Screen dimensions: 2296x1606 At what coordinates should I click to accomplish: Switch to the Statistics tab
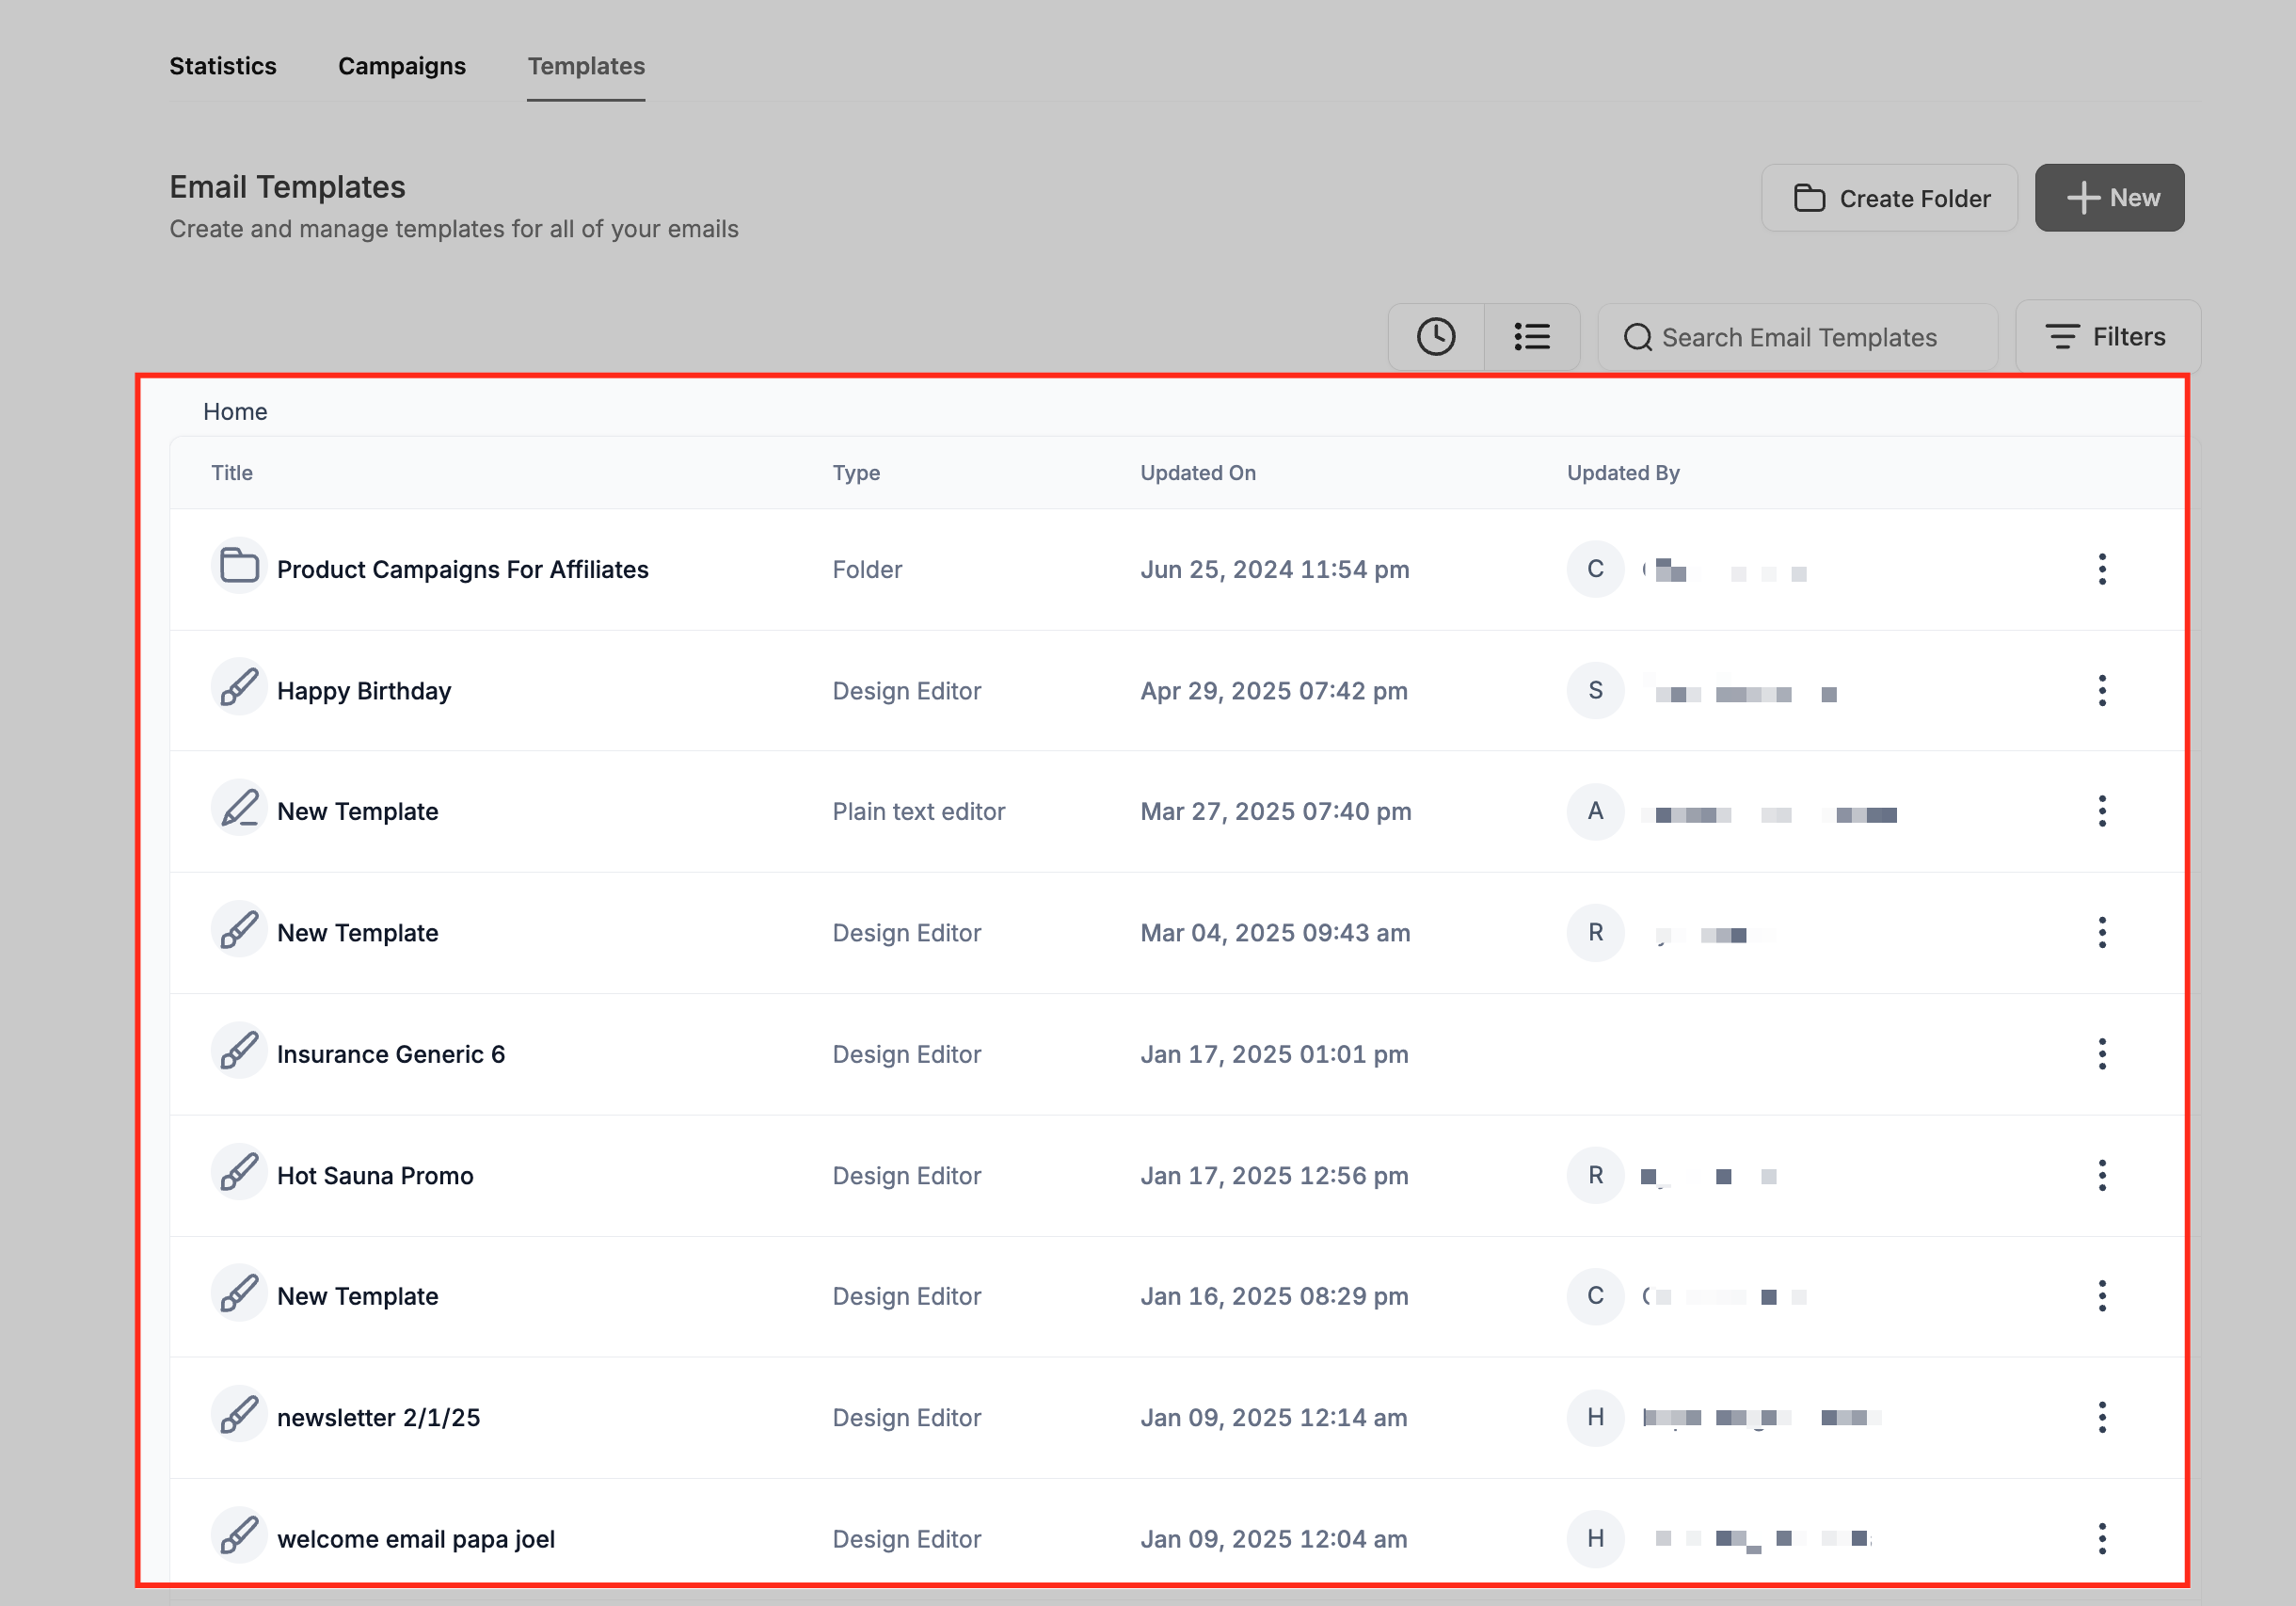coord(223,66)
